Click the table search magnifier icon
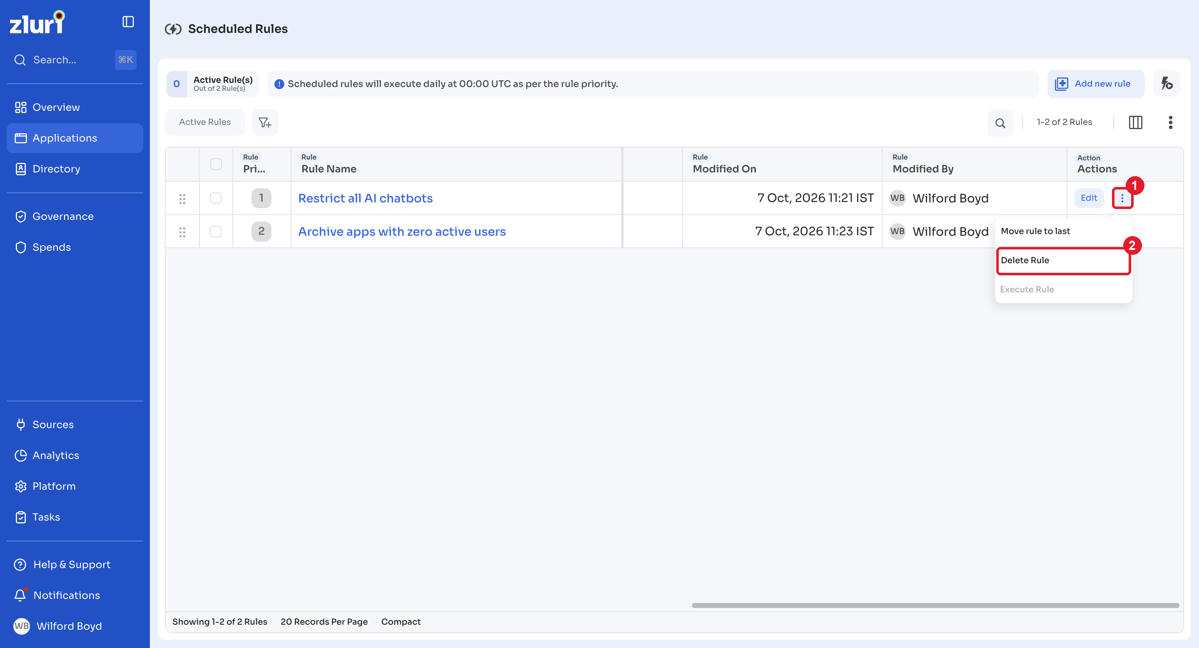The height and width of the screenshot is (648, 1199). pyautogui.click(x=1000, y=123)
